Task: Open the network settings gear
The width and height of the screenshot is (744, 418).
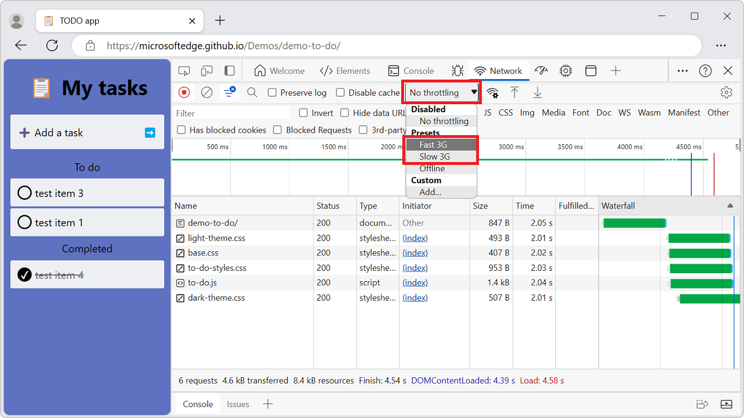Action: click(726, 92)
